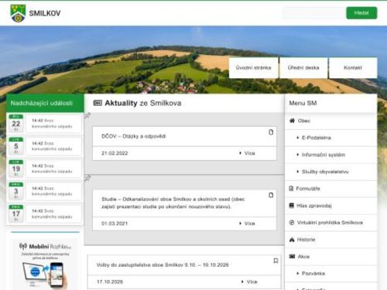Open the Kontakt page
This screenshot has width=387, height=290.
coord(353,68)
